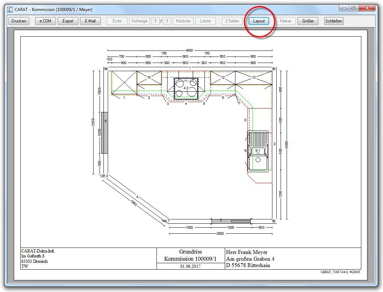Open the Layout settings
Viewport: 383px width, 292px height.
259,21
